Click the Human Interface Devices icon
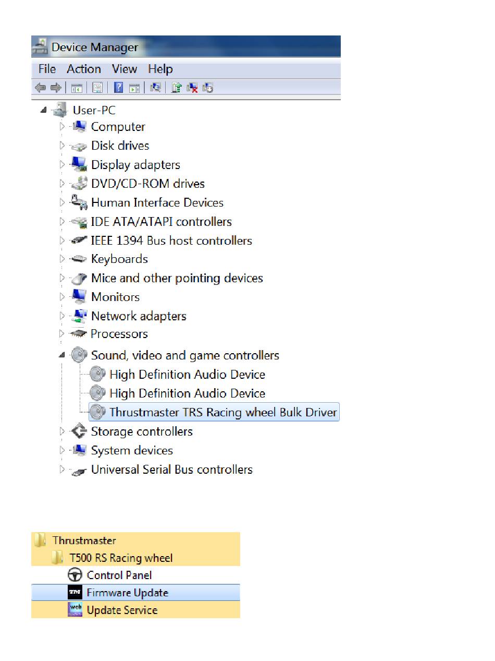Image resolution: width=495 pixels, height=661 pixels. pyautogui.click(x=79, y=202)
